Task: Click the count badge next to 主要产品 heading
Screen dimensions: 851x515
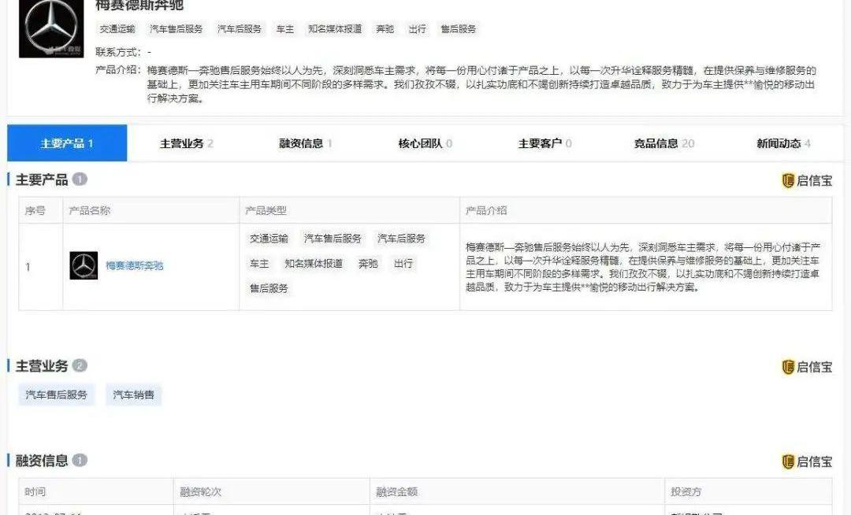Action: tap(80, 179)
